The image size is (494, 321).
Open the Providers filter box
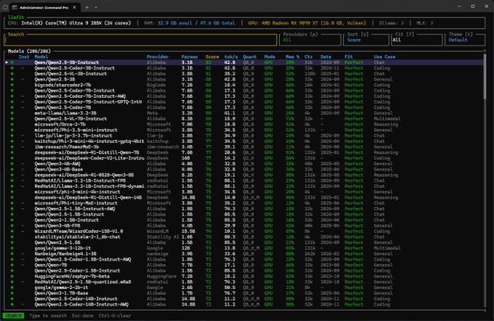pyautogui.click(x=310, y=40)
